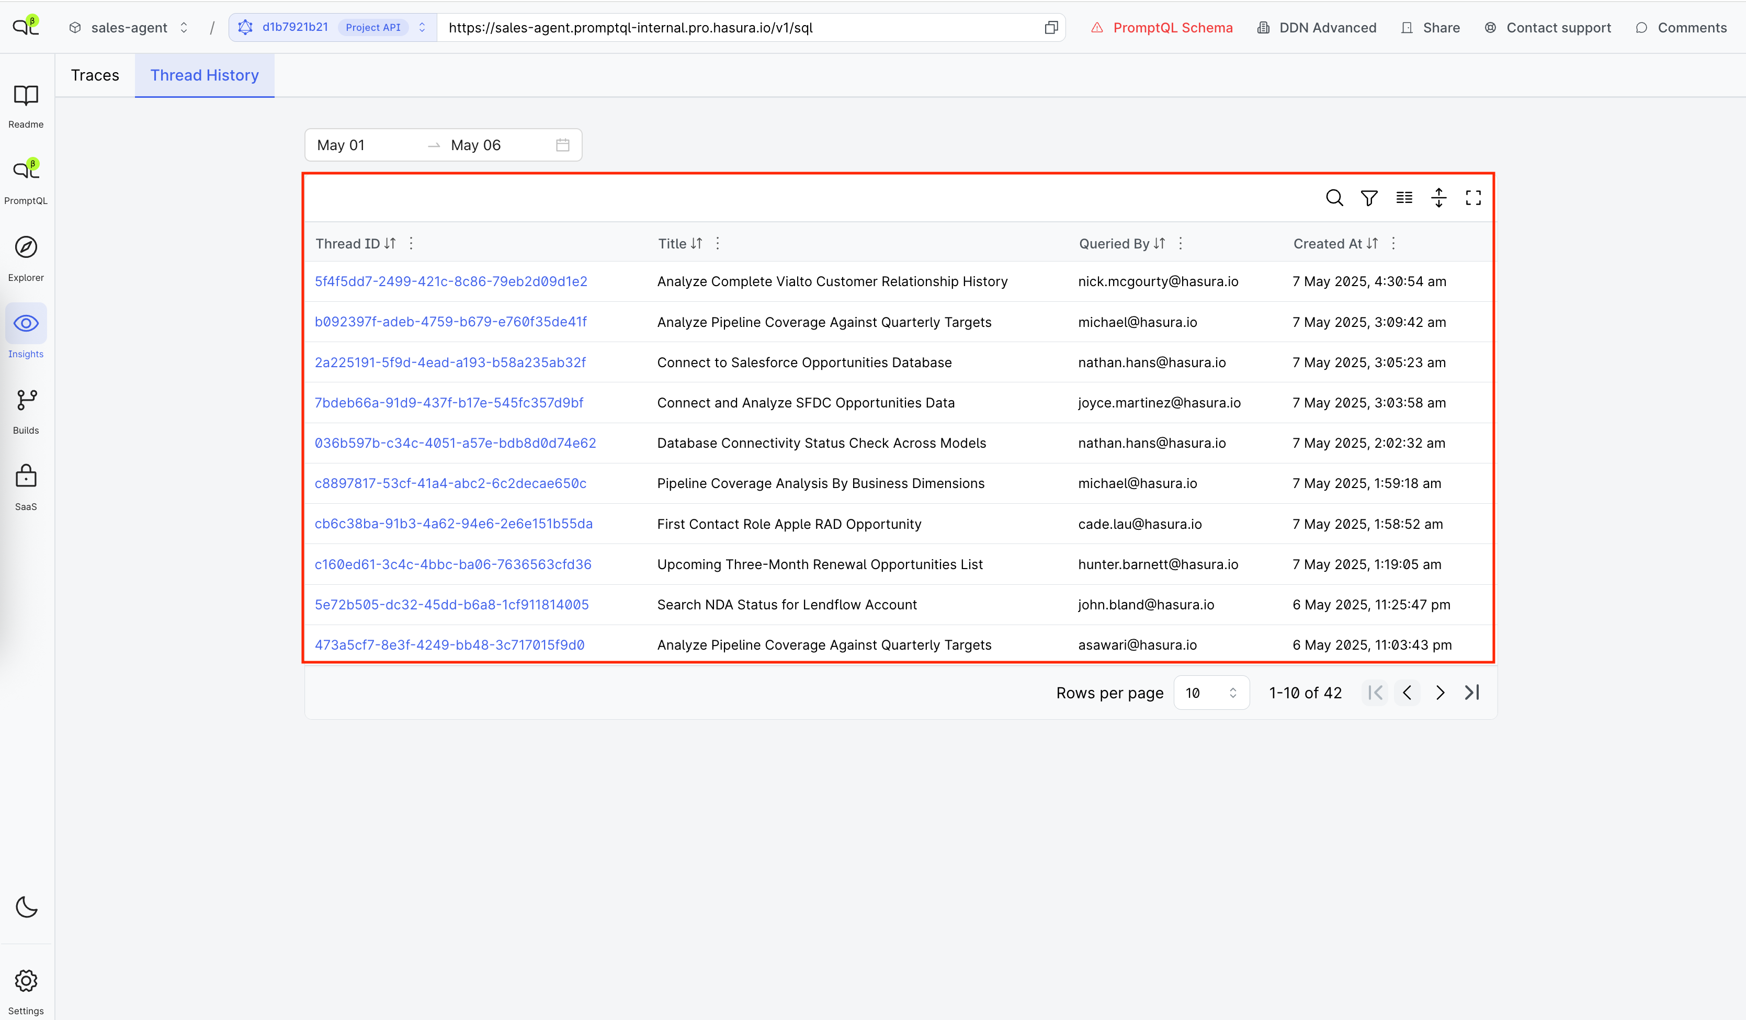The image size is (1746, 1020).
Task: Open thread cb6c38ba-91b3-4a62-94e6-2e6e151b55da
Action: [x=454, y=524]
